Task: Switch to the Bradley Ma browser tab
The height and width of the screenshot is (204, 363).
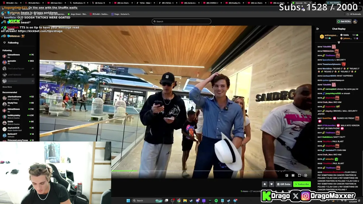Action: (x=235, y=3)
